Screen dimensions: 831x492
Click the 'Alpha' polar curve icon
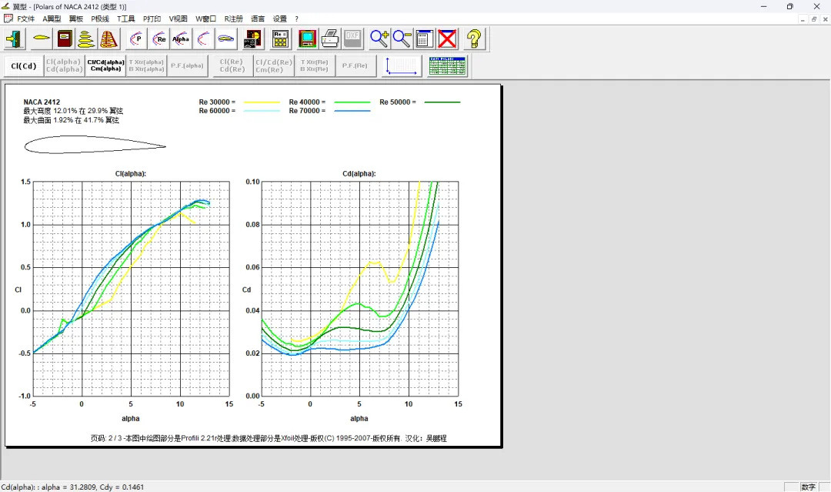point(181,38)
